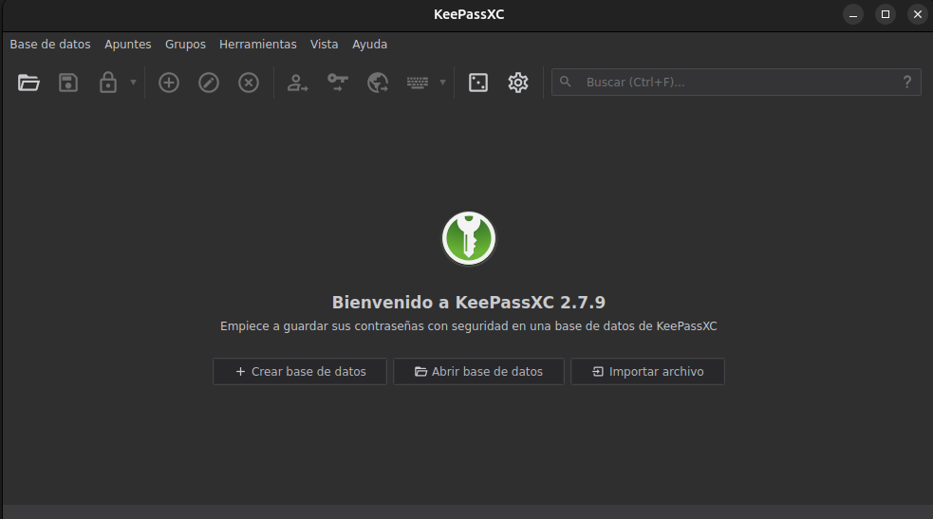
Task: Click the add new entry plus icon
Action: [x=169, y=83]
